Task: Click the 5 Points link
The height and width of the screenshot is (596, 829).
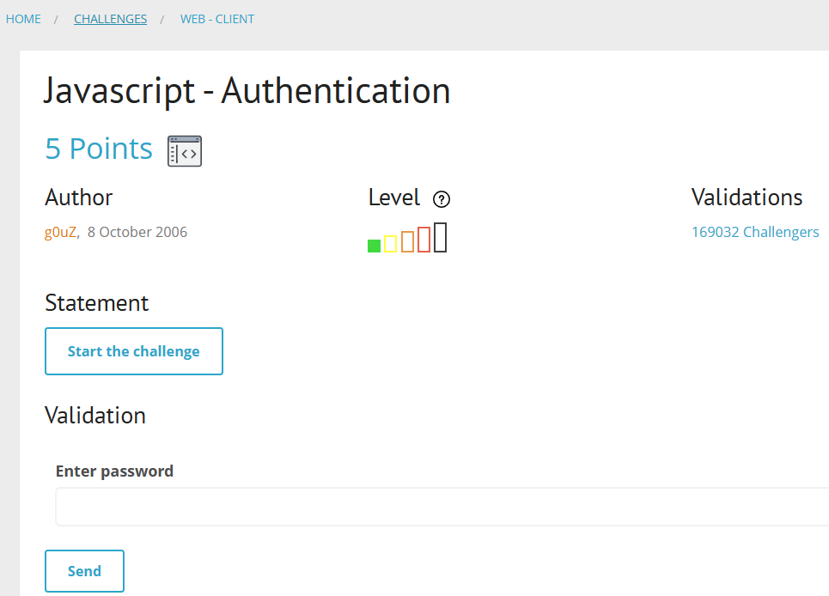Action: point(98,148)
